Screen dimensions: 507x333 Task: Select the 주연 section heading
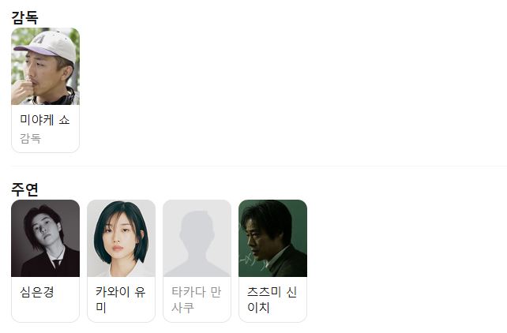[x=24, y=189]
